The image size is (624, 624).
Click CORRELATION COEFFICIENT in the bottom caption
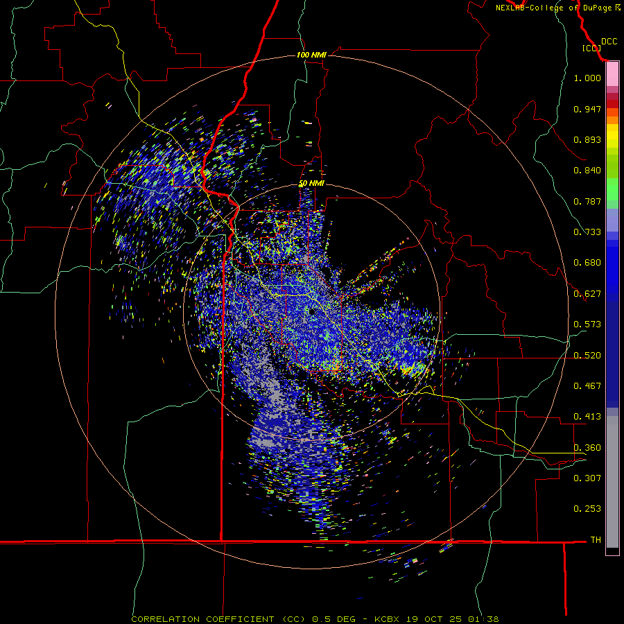202,619
